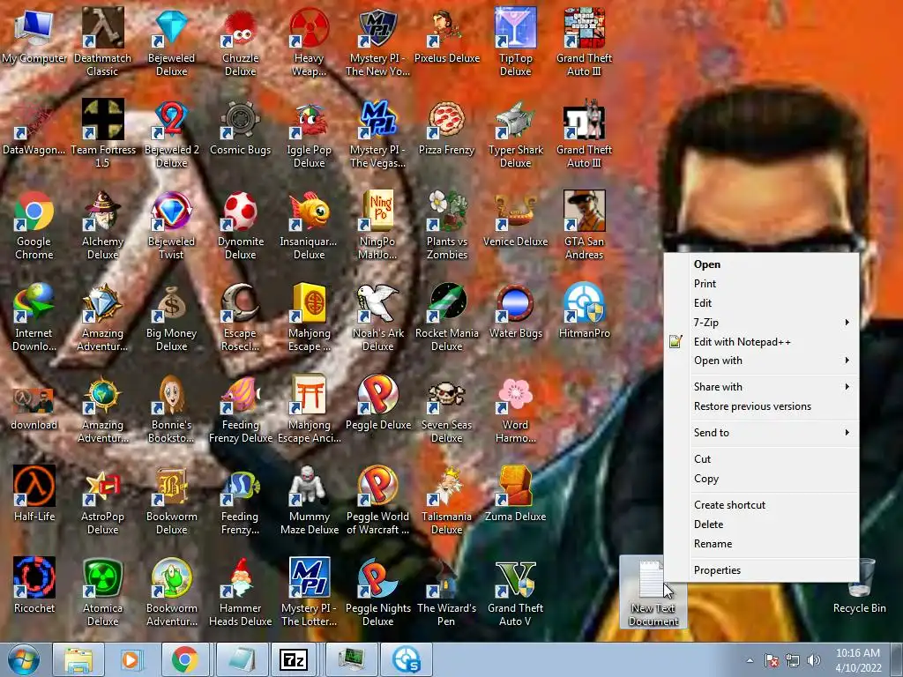
Task: Choose Restore previous versions
Action: click(761, 406)
